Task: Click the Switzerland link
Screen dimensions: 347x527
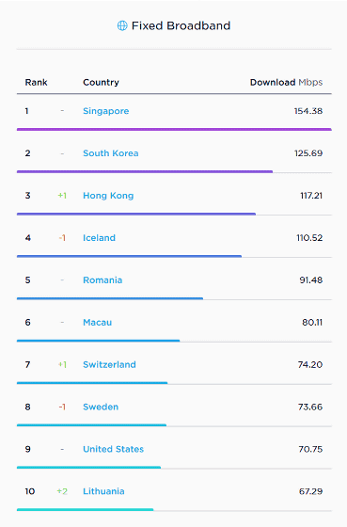Action: pyautogui.click(x=109, y=365)
